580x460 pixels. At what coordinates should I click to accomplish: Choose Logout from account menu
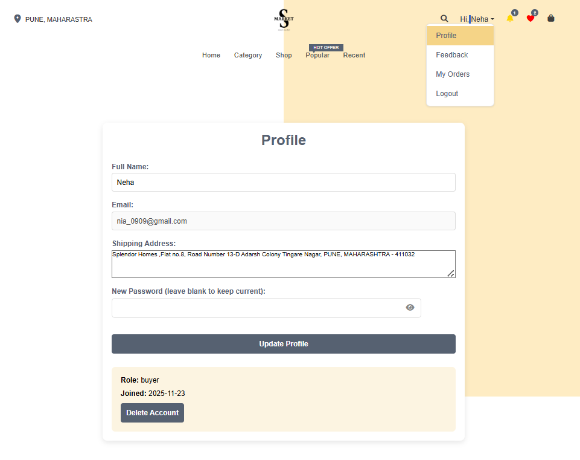tap(460, 93)
